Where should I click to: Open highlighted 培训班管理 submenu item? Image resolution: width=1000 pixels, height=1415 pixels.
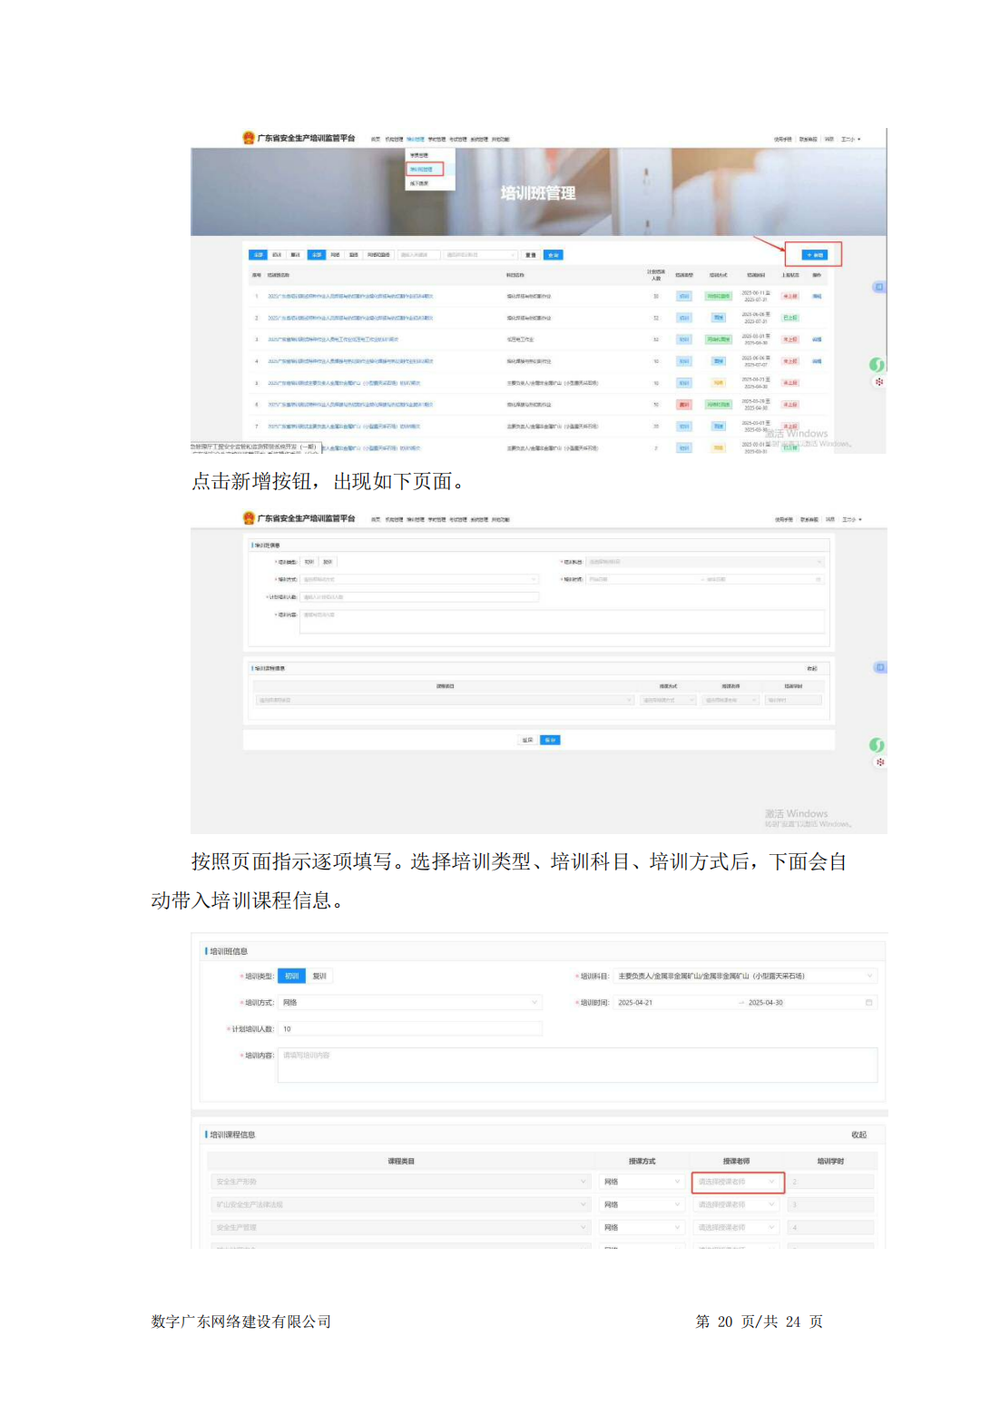(x=425, y=170)
